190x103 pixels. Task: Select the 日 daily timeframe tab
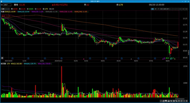click(153, 9)
